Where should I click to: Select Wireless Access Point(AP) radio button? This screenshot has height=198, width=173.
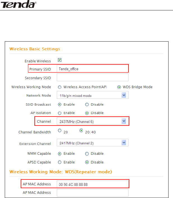[x=60, y=87]
